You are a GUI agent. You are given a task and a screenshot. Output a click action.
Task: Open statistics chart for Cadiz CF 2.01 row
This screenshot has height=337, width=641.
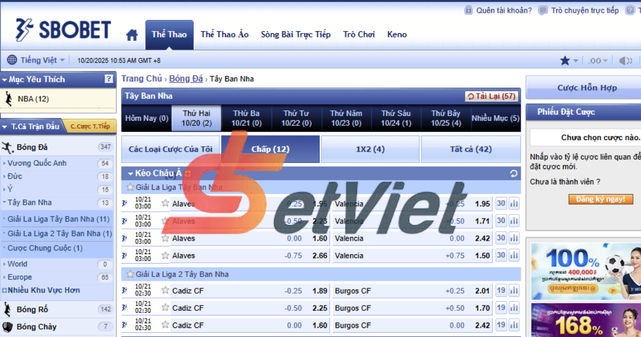coord(514,290)
